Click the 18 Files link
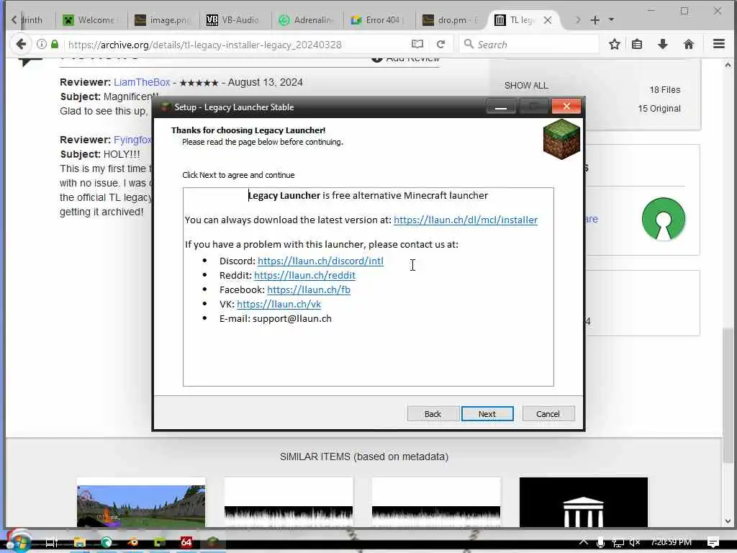Image resolution: width=737 pixels, height=553 pixels. [x=664, y=90]
